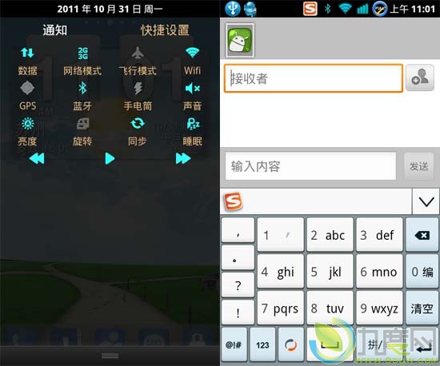The image size is (440, 366).
Task: Tap the question mark key
Action: point(238,285)
